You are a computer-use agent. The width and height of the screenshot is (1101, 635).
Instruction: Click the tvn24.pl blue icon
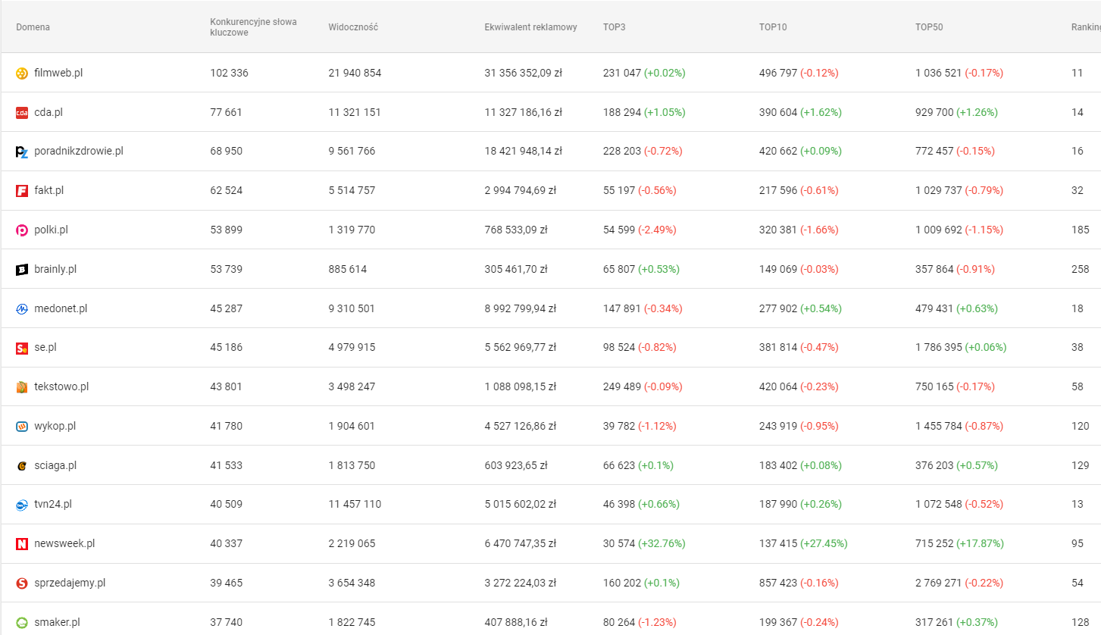[22, 505]
